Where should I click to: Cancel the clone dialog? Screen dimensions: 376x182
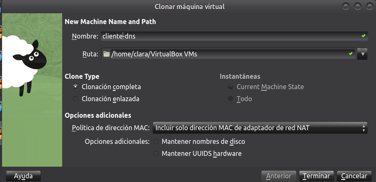click(x=354, y=176)
